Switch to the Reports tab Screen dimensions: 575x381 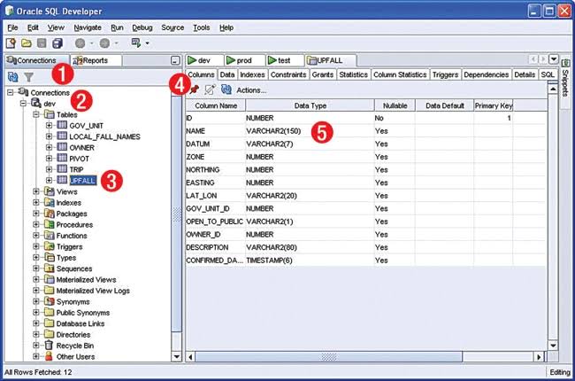coord(96,60)
